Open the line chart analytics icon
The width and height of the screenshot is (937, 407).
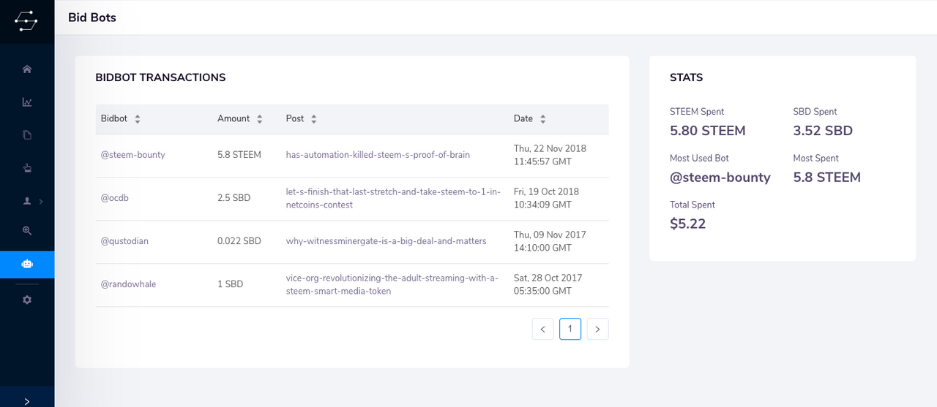[x=27, y=102]
